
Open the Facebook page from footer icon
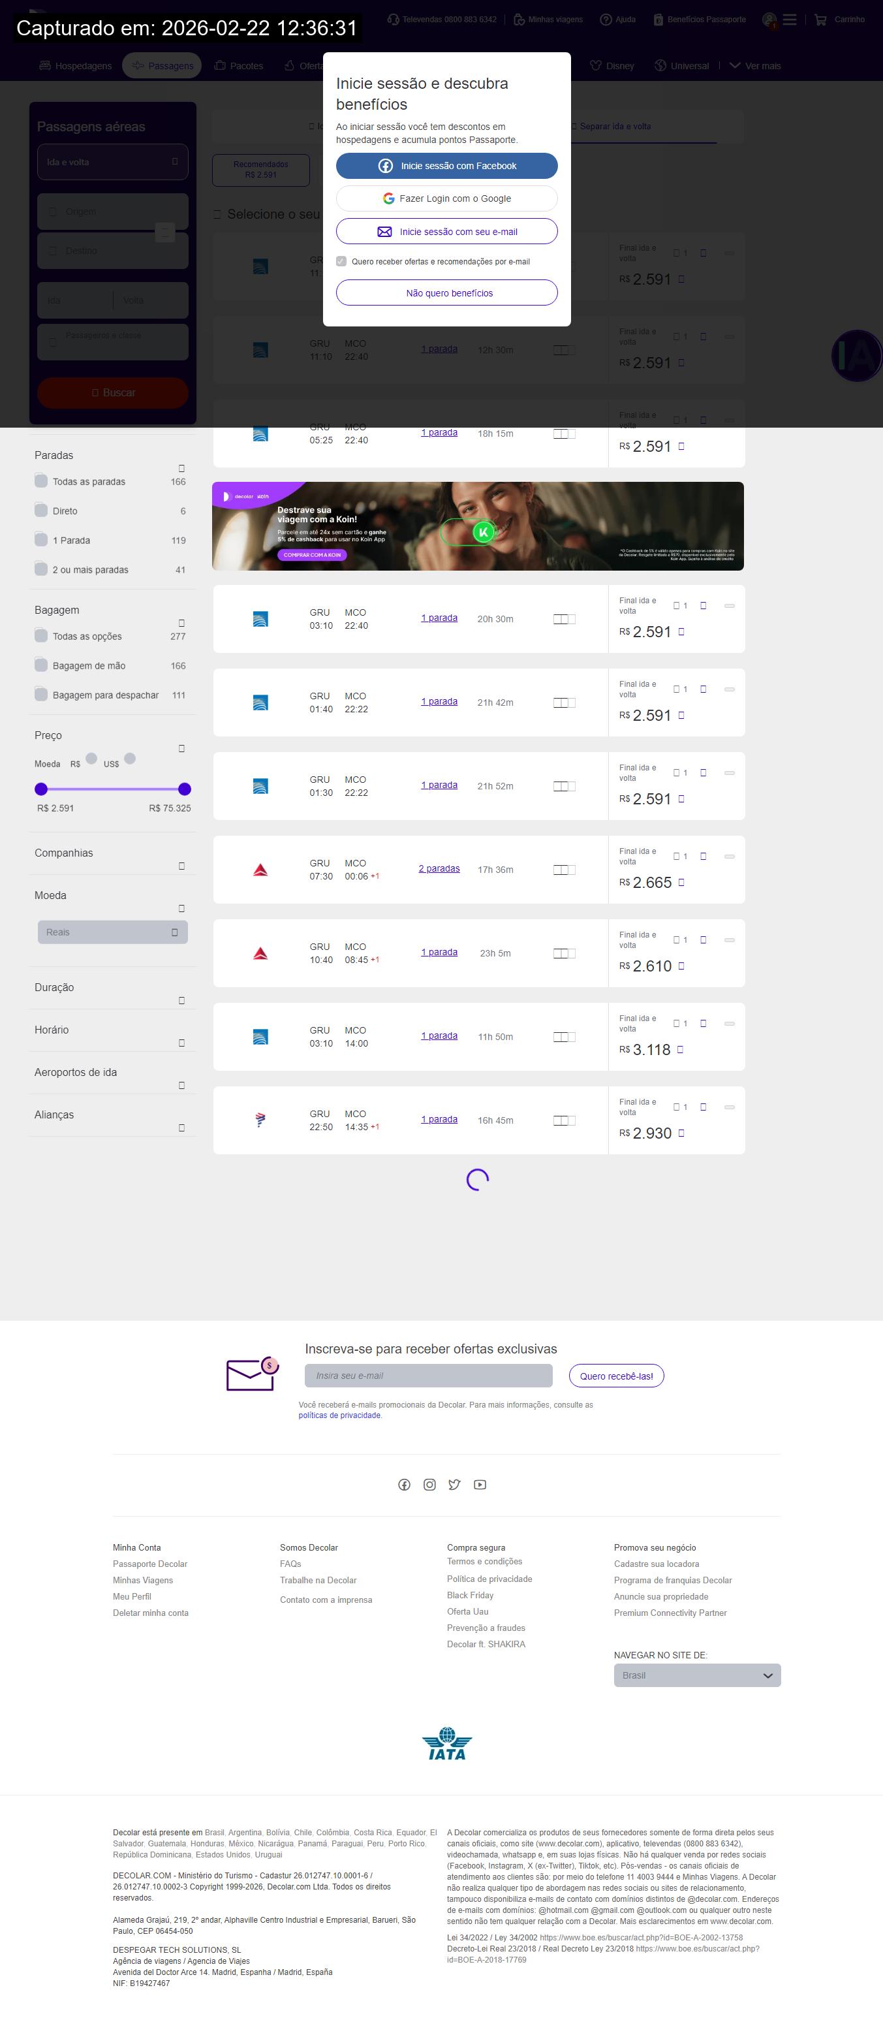pos(404,1484)
